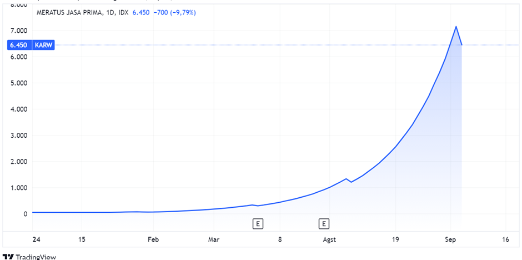Viewport: 522px width, 260px height.
Task: Click the 15 date label
Action: click(82, 239)
